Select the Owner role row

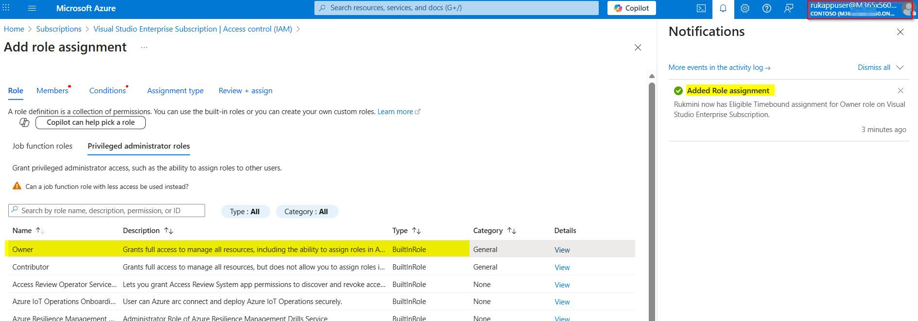pyautogui.click(x=320, y=249)
